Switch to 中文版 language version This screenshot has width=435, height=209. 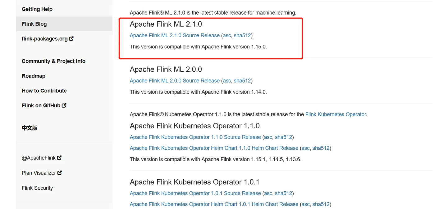[x=30, y=128]
